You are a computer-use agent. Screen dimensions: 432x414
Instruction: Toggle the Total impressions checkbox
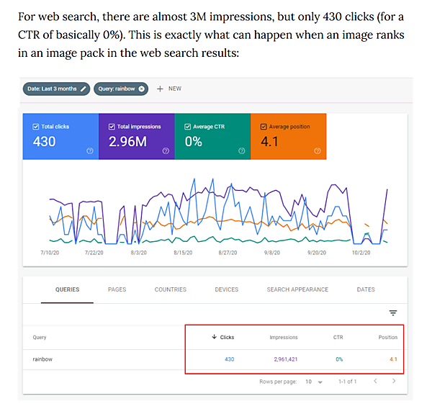pos(112,127)
